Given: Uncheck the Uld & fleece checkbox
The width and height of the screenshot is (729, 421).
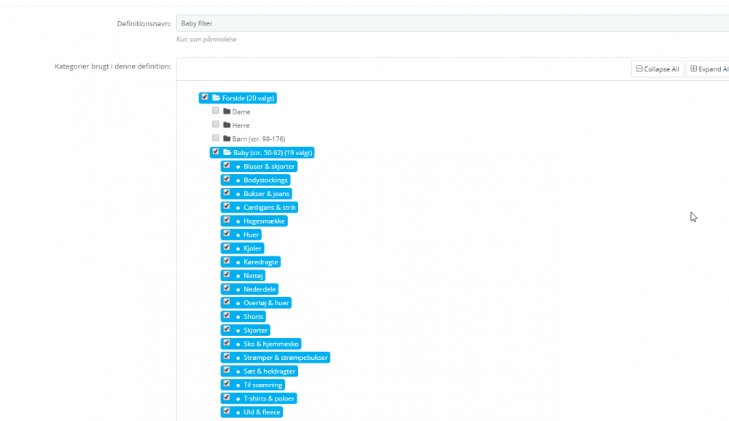Looking at the screenshot, I should [x=227, y=412].
